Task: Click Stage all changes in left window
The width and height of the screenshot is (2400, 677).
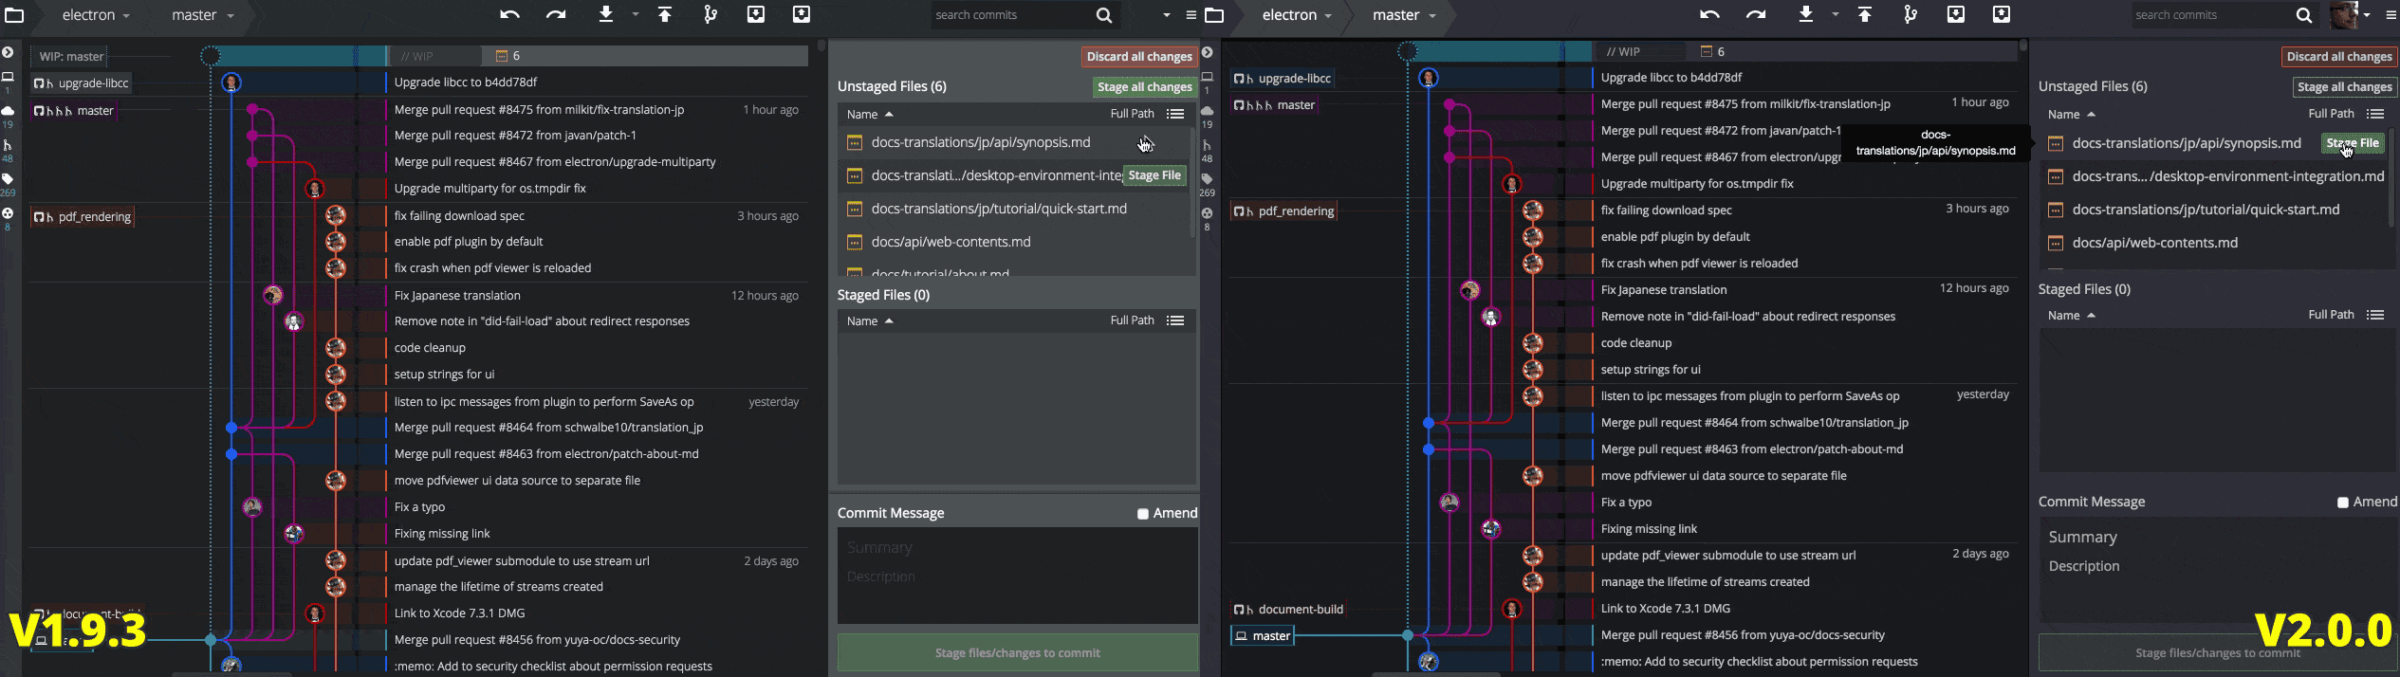Action: (x=1144, y=87)
